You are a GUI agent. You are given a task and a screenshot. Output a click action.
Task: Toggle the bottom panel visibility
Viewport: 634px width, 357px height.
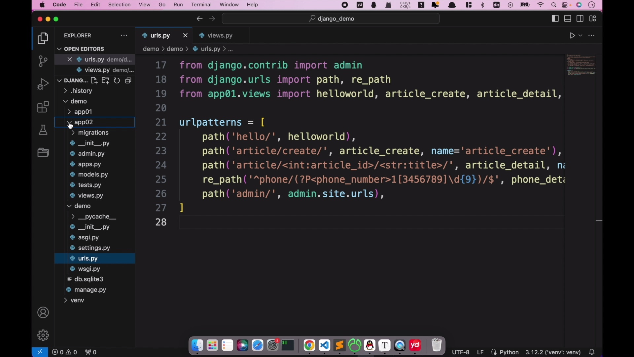(x=568, y=19)
